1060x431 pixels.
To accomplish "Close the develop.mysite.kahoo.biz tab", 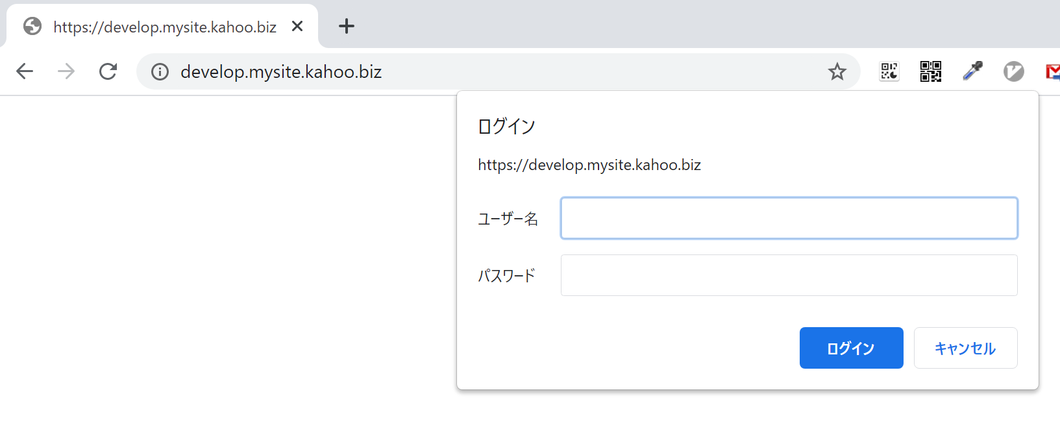I will (297, 26).
